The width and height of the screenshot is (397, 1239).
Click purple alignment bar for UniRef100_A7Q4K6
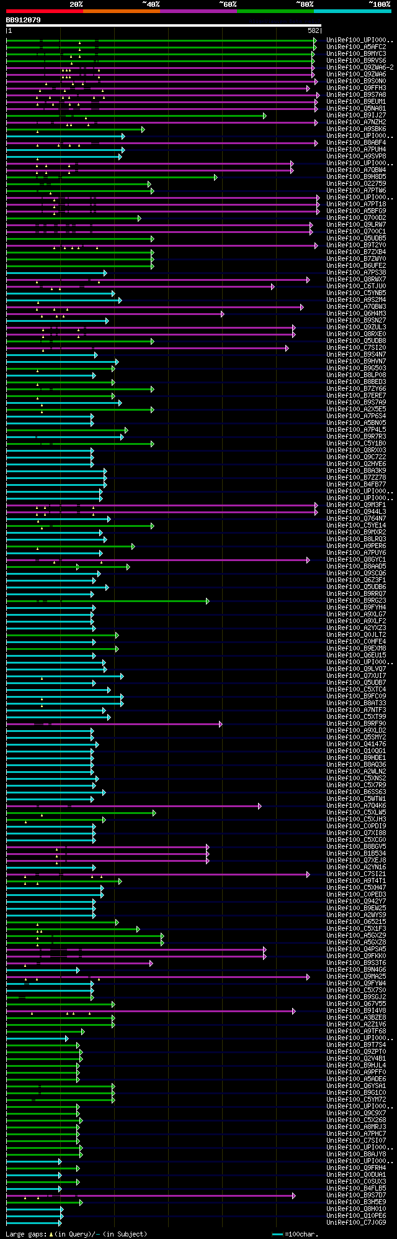coord(134,805)
